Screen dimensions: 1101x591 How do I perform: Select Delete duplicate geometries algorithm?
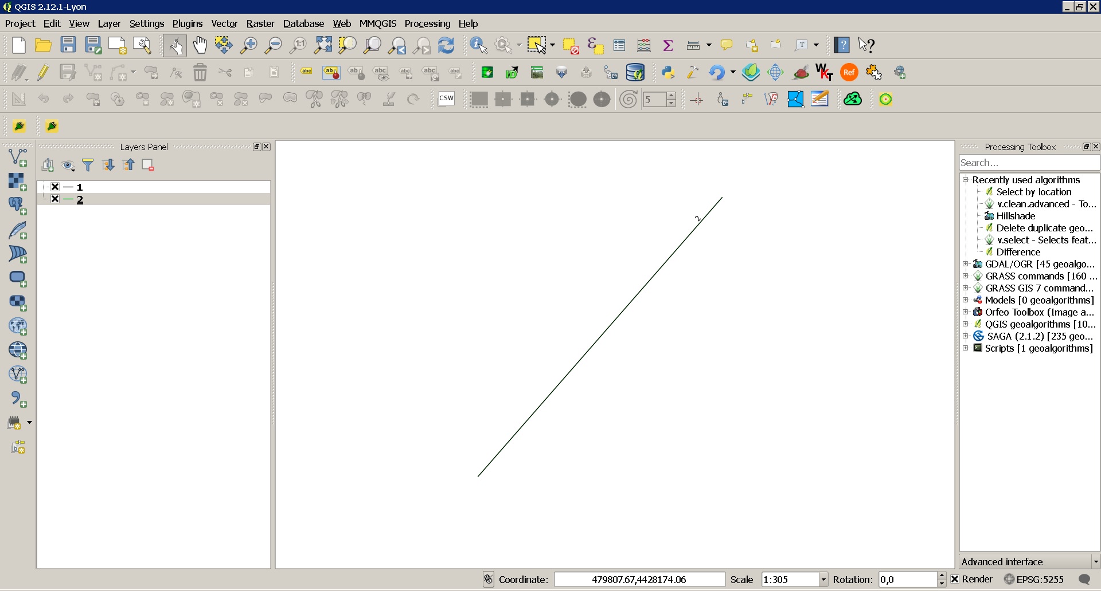coord(1044,228)
